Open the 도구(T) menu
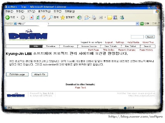 tap(58, 11)
